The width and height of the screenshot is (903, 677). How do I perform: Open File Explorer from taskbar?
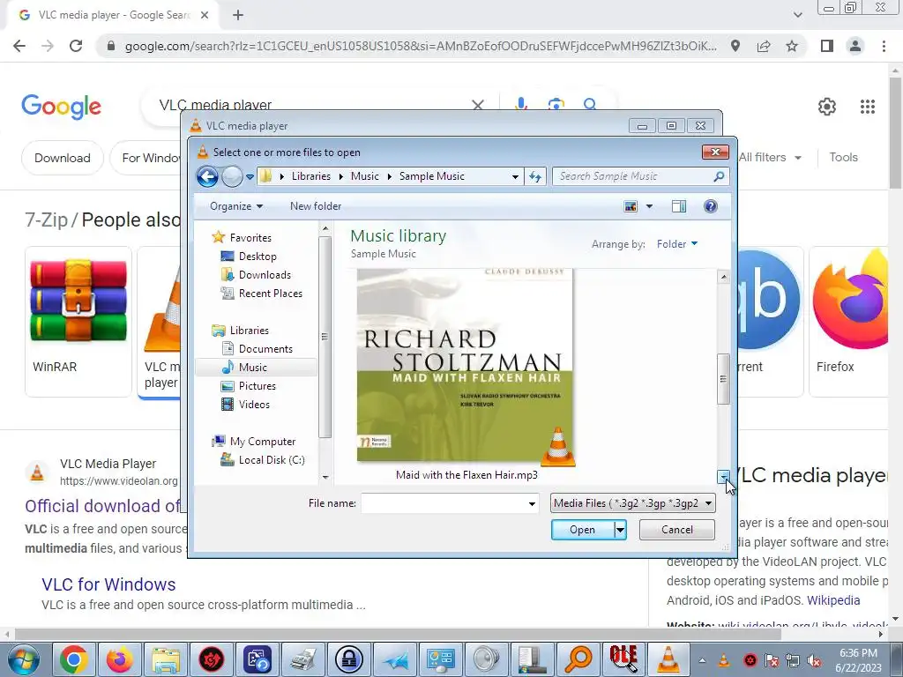[165, 659]
